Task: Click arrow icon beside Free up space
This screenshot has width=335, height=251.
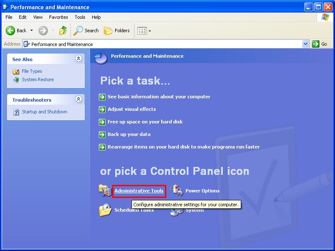Action: click(x=102, y=122)
